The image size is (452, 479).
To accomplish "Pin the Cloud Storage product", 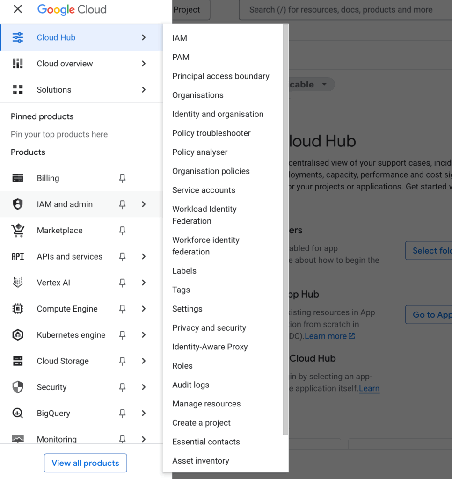I will (122, 361).
